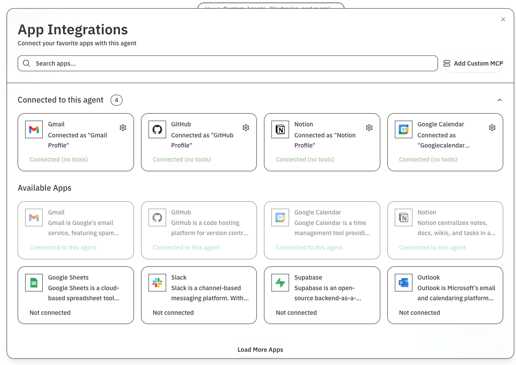Click the Supabase app icon

coord(280,283)
